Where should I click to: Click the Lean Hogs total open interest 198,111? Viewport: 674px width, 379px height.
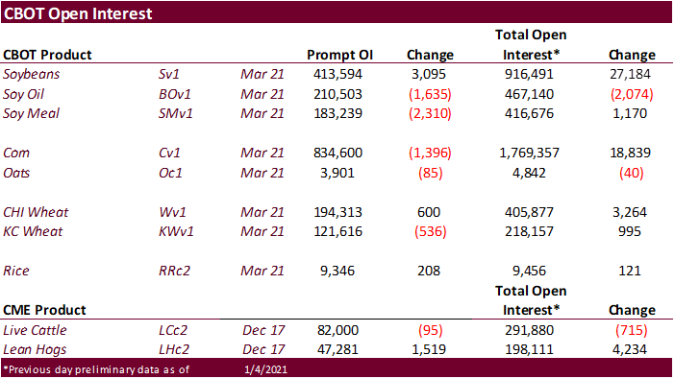pyautogui.click(x=529, y=349)
